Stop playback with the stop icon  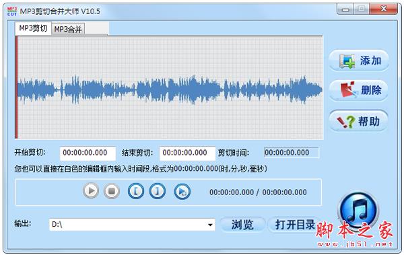pos(112,191)
